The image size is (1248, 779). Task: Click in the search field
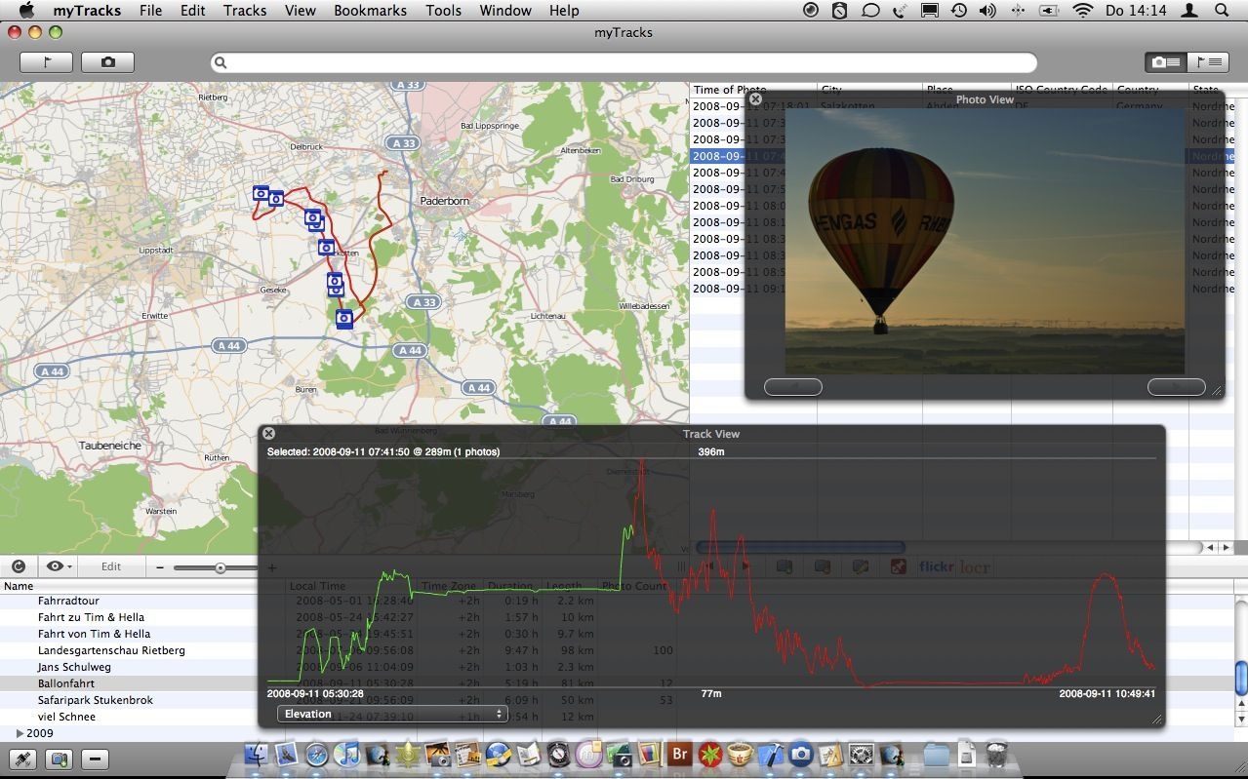pyautogui.click(x=624, y=62)
